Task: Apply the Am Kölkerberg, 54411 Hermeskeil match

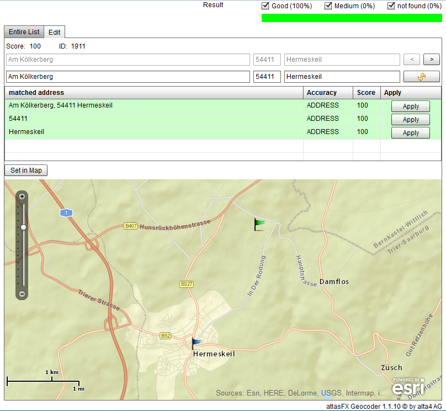Action: pyautogui.click(x=410, y=106)
